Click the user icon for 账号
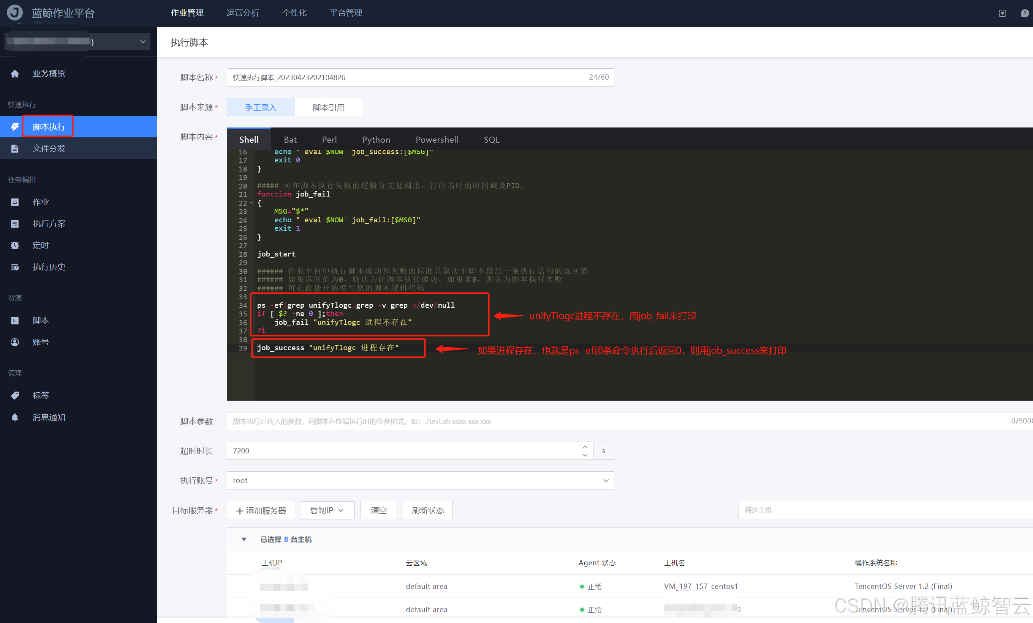This screenshot has height=623, width=1033. pos(15,343)
